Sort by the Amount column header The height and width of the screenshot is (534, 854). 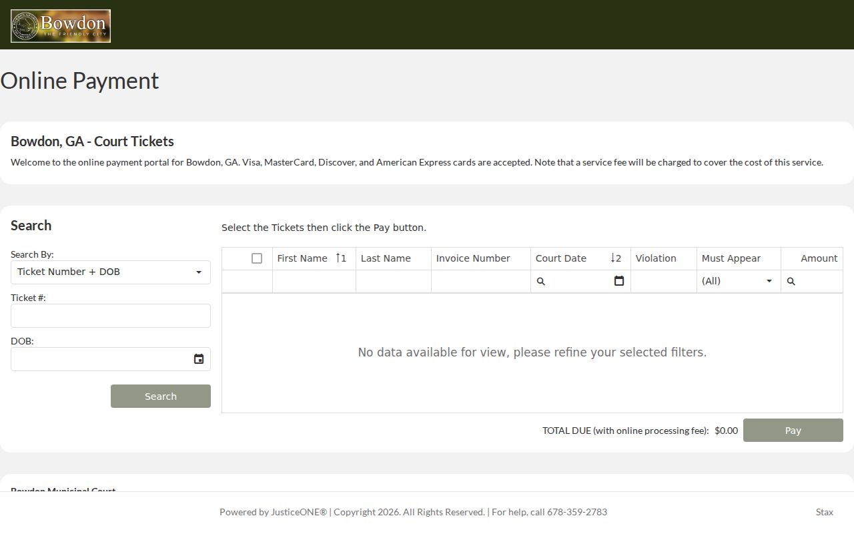point(812,258)
